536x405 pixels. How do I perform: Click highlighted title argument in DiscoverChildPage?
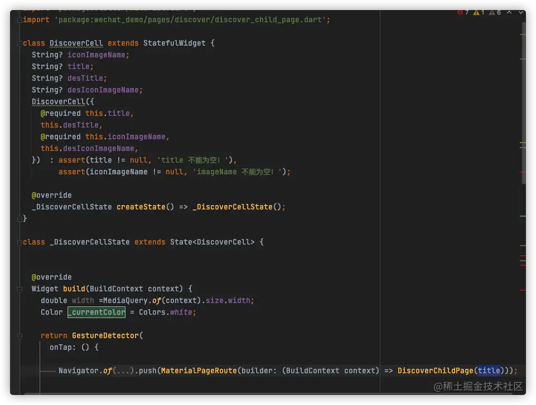(x=489, y=371)
